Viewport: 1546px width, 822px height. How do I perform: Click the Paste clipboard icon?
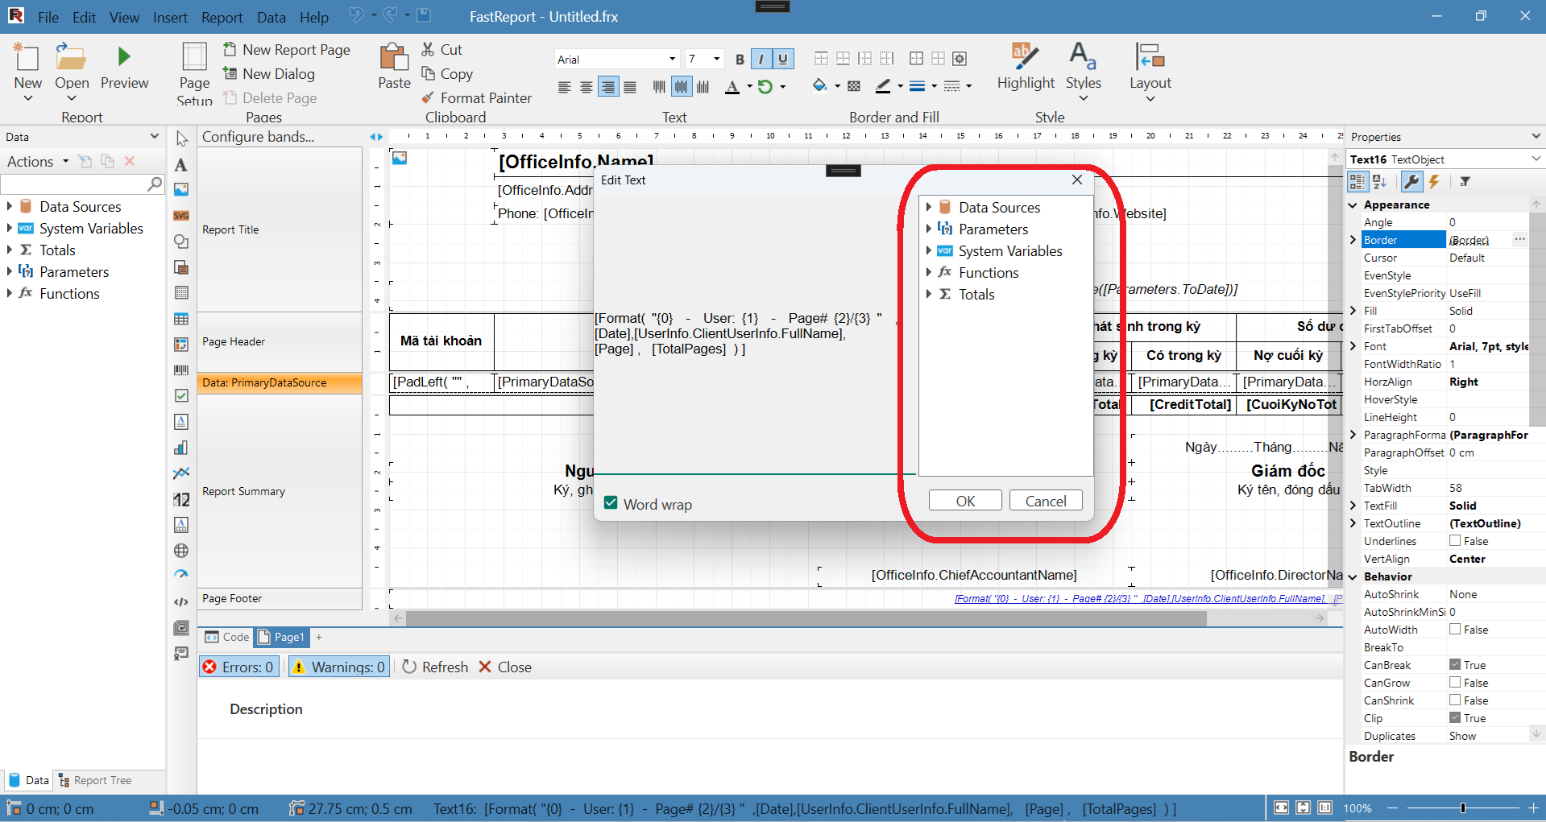click(394, 58)
